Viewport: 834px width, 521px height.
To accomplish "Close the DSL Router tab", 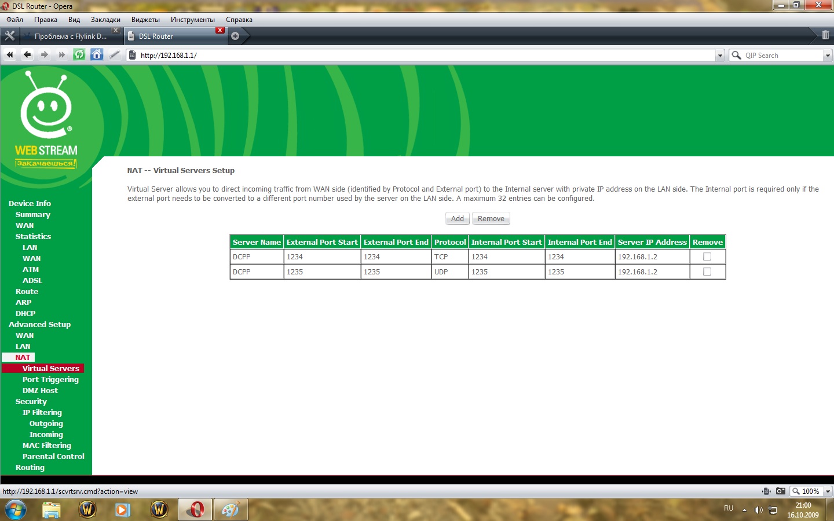I will pyautogui.click(x=220, y=30).
